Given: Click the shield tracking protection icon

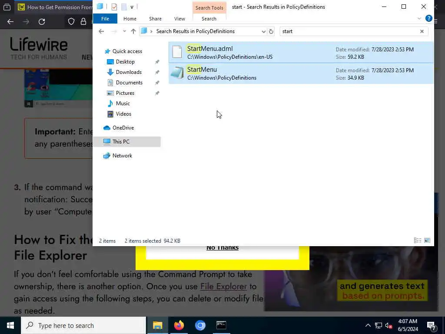Looking at the screenshot, I should [x=71, y=22].
